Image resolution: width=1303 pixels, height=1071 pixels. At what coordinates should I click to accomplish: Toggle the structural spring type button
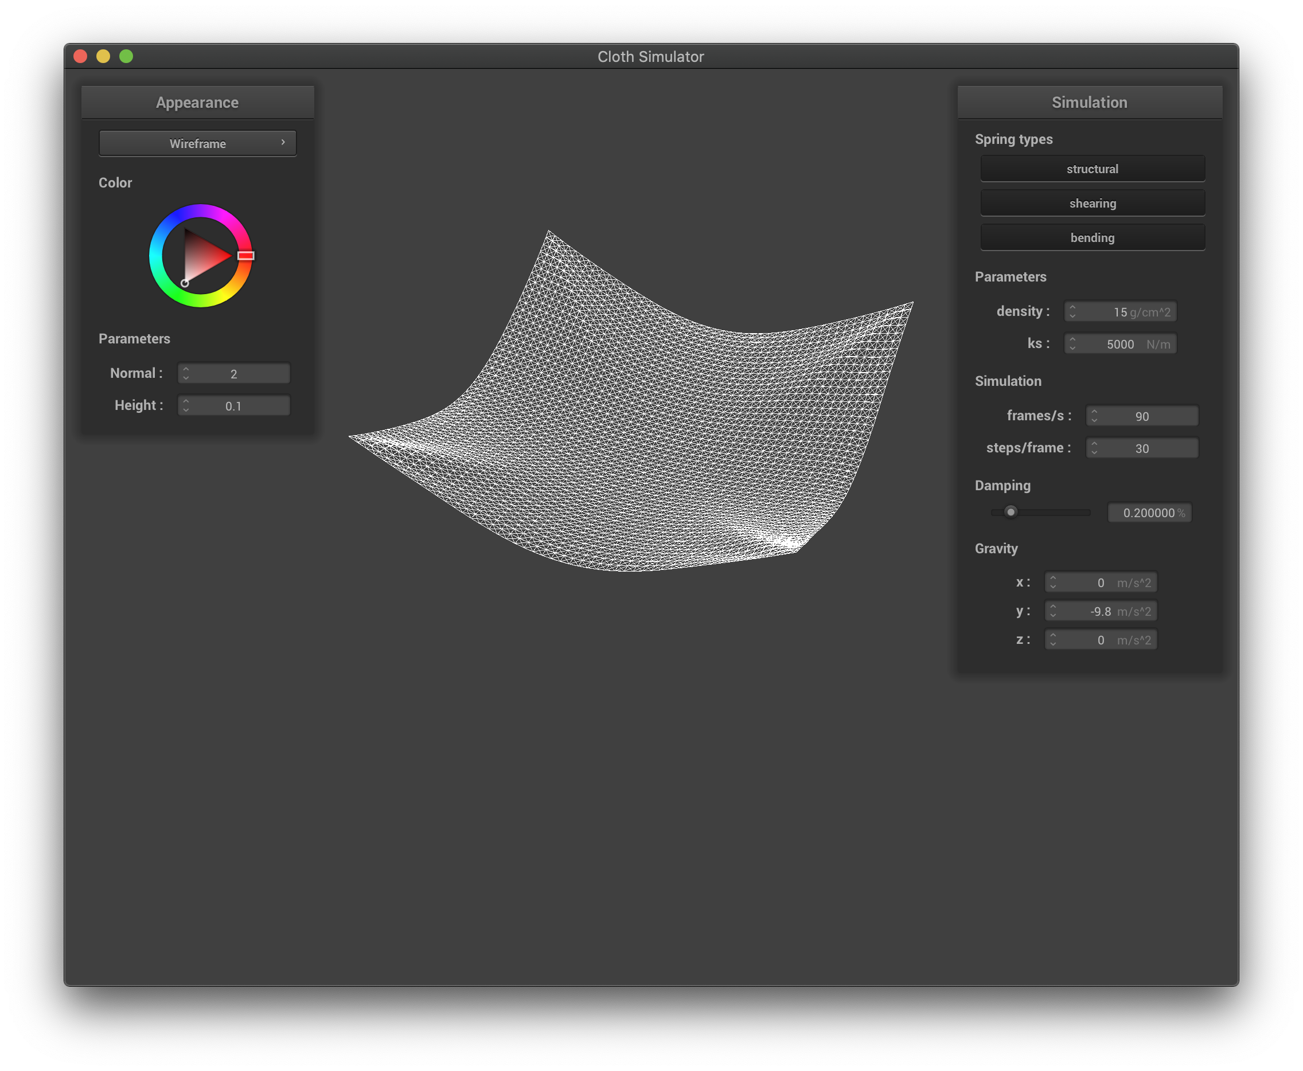coord(1092,169)
